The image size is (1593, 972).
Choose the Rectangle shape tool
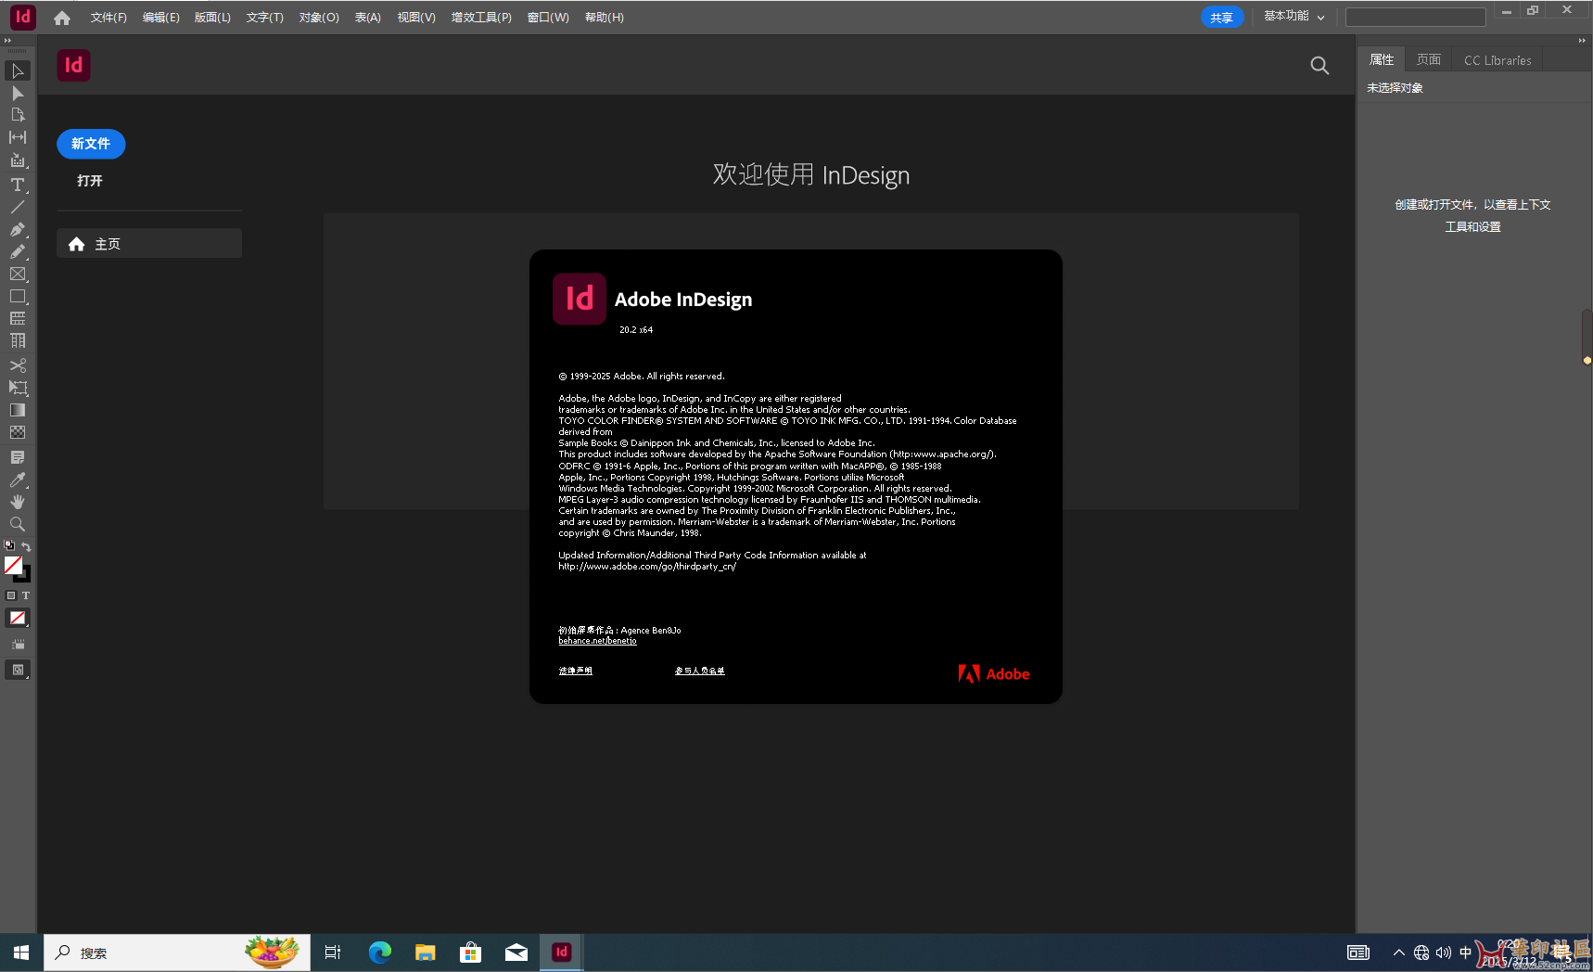click(18, 297)
